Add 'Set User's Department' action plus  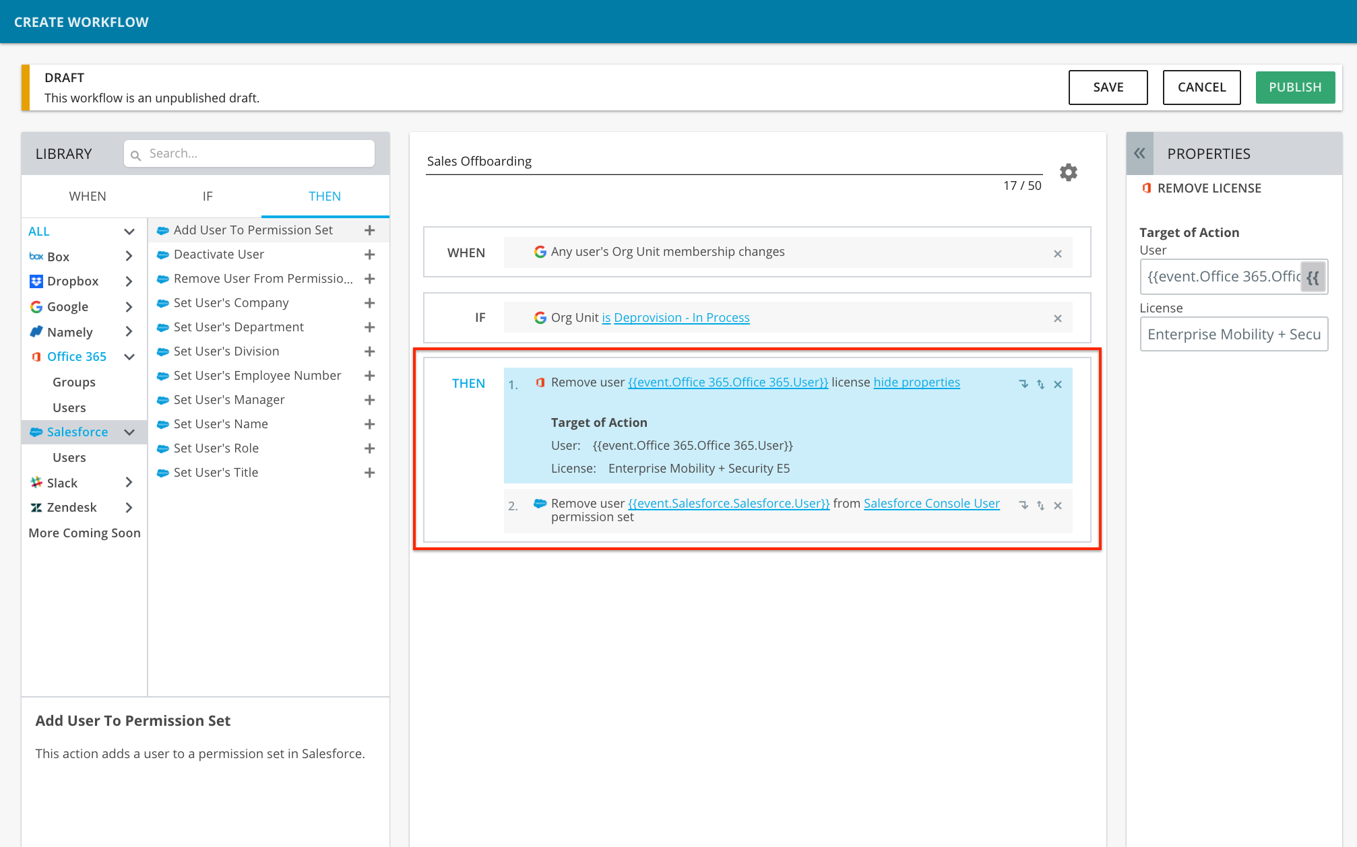[x=369, y=327]
